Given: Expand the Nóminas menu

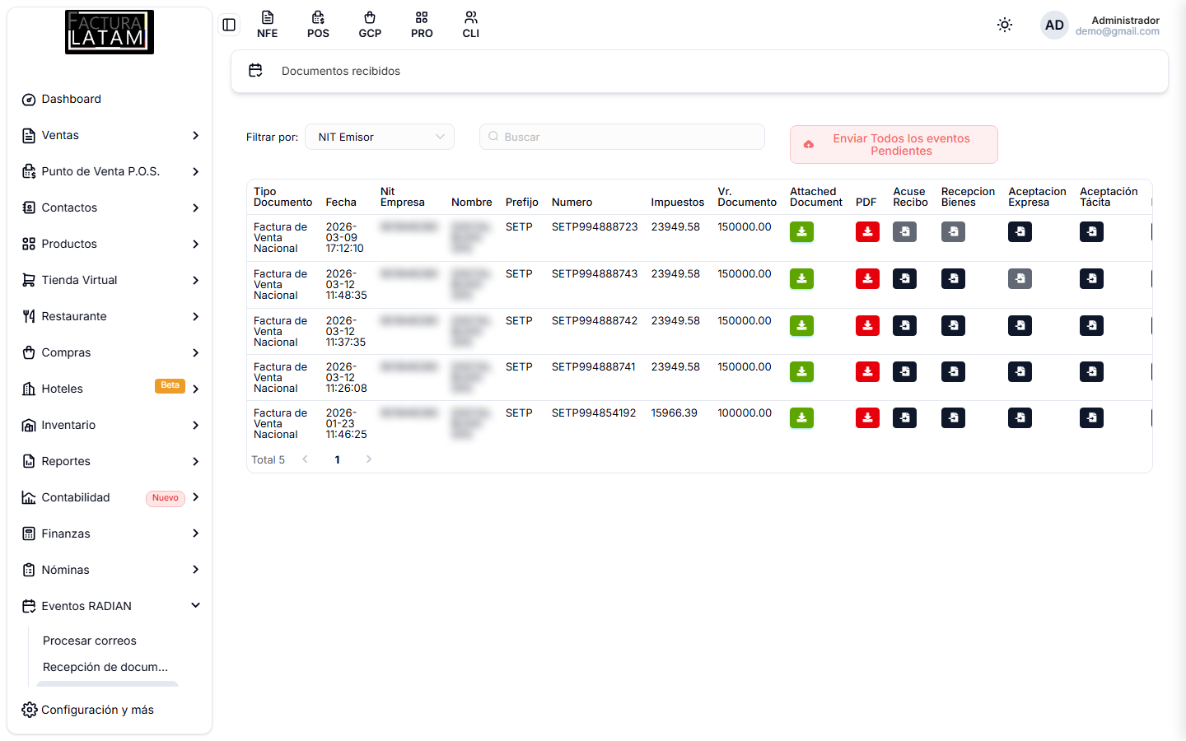Looking at the screenshot, I should point(110,570).
